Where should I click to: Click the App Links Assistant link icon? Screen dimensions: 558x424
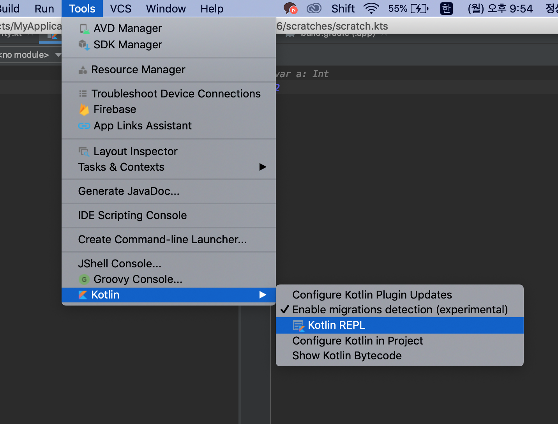tap(84, 126)
